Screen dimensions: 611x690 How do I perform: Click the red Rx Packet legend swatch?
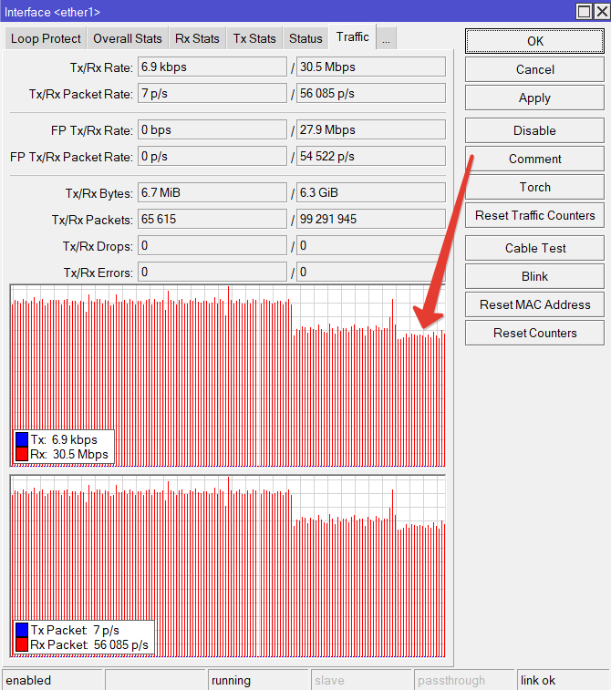(22, 644)
